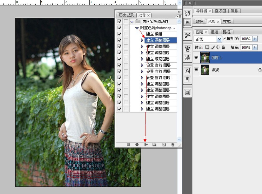Screen dimensions: 262x194
Task: Hide the 图层 1 layer eye icon
Action: [196, 57]
